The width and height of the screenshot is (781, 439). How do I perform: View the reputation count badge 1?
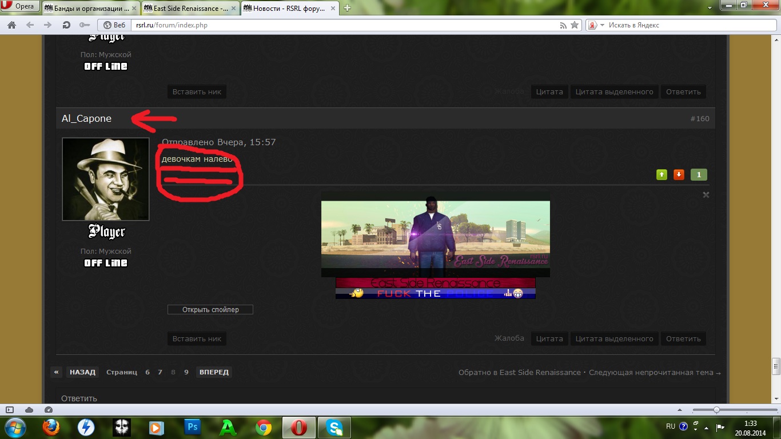pyautogui.click(x=699, y=175)
